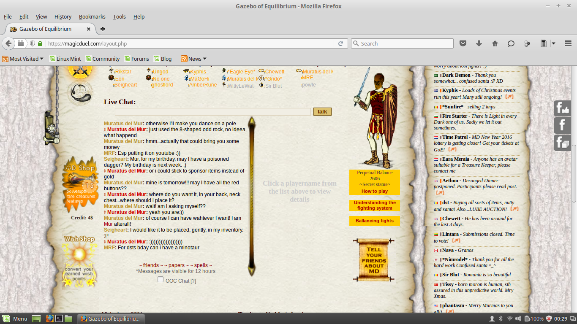The image size is (577, 324).
Task: Click player name Seigheart in online list
Action: [x=126, y=85]
